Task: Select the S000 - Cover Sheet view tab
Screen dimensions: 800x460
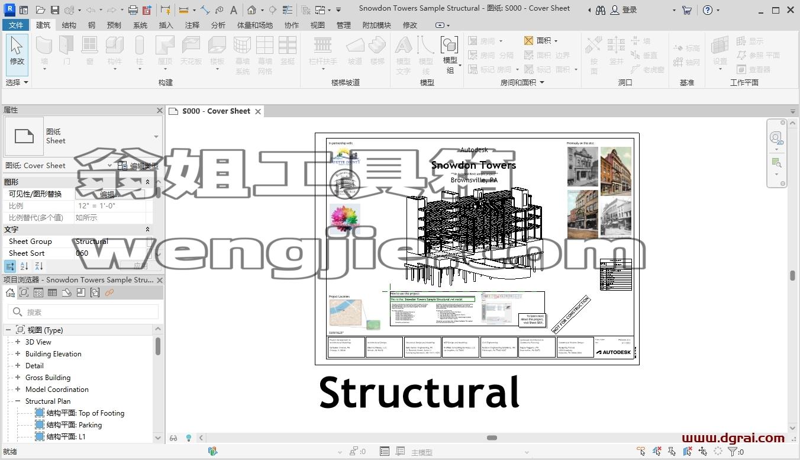Action: pyautogui.click(x=216, y=111)
